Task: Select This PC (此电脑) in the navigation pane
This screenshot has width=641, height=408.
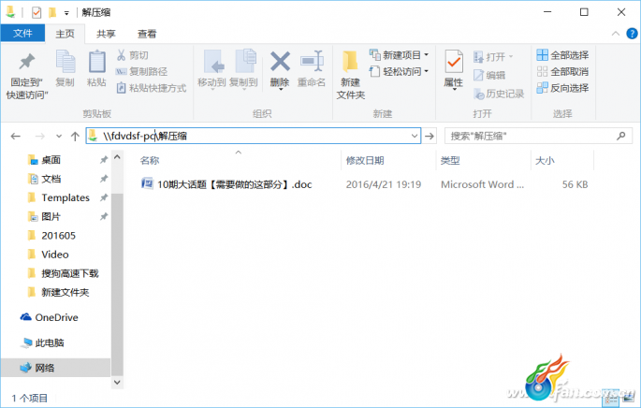Action: tap(50, 342)
